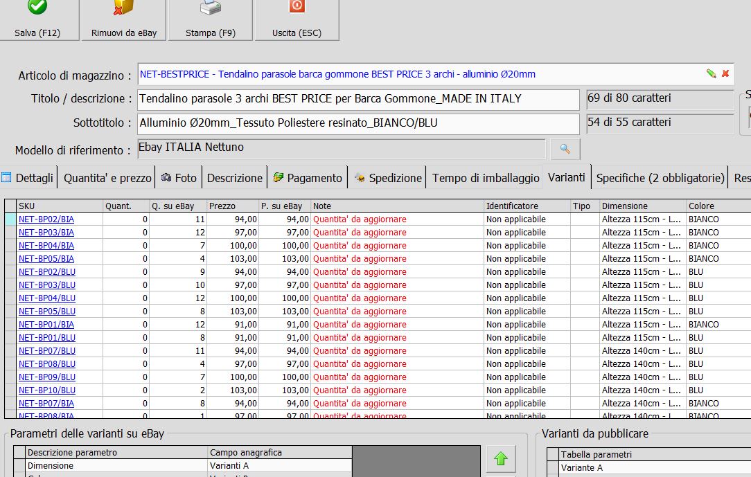Select the row header of the first variant row
The width and height of the screenshot is (751, 477).
pos(10,219)
